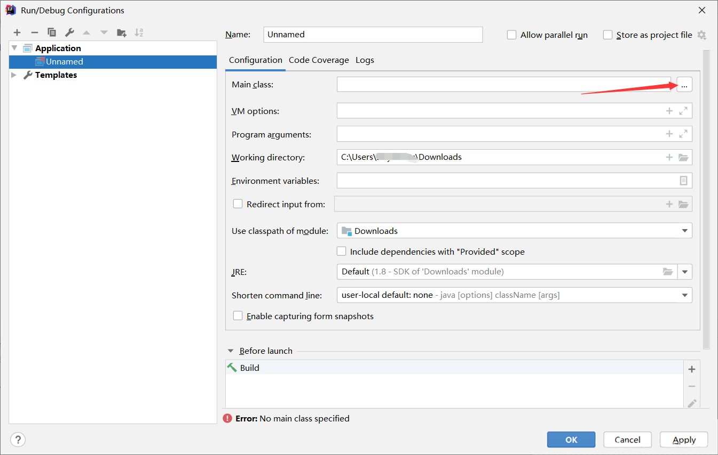Click the Remove Configuration minus icon
The width and height of the screenshot is (718, 455).
(x=34, y=32)
